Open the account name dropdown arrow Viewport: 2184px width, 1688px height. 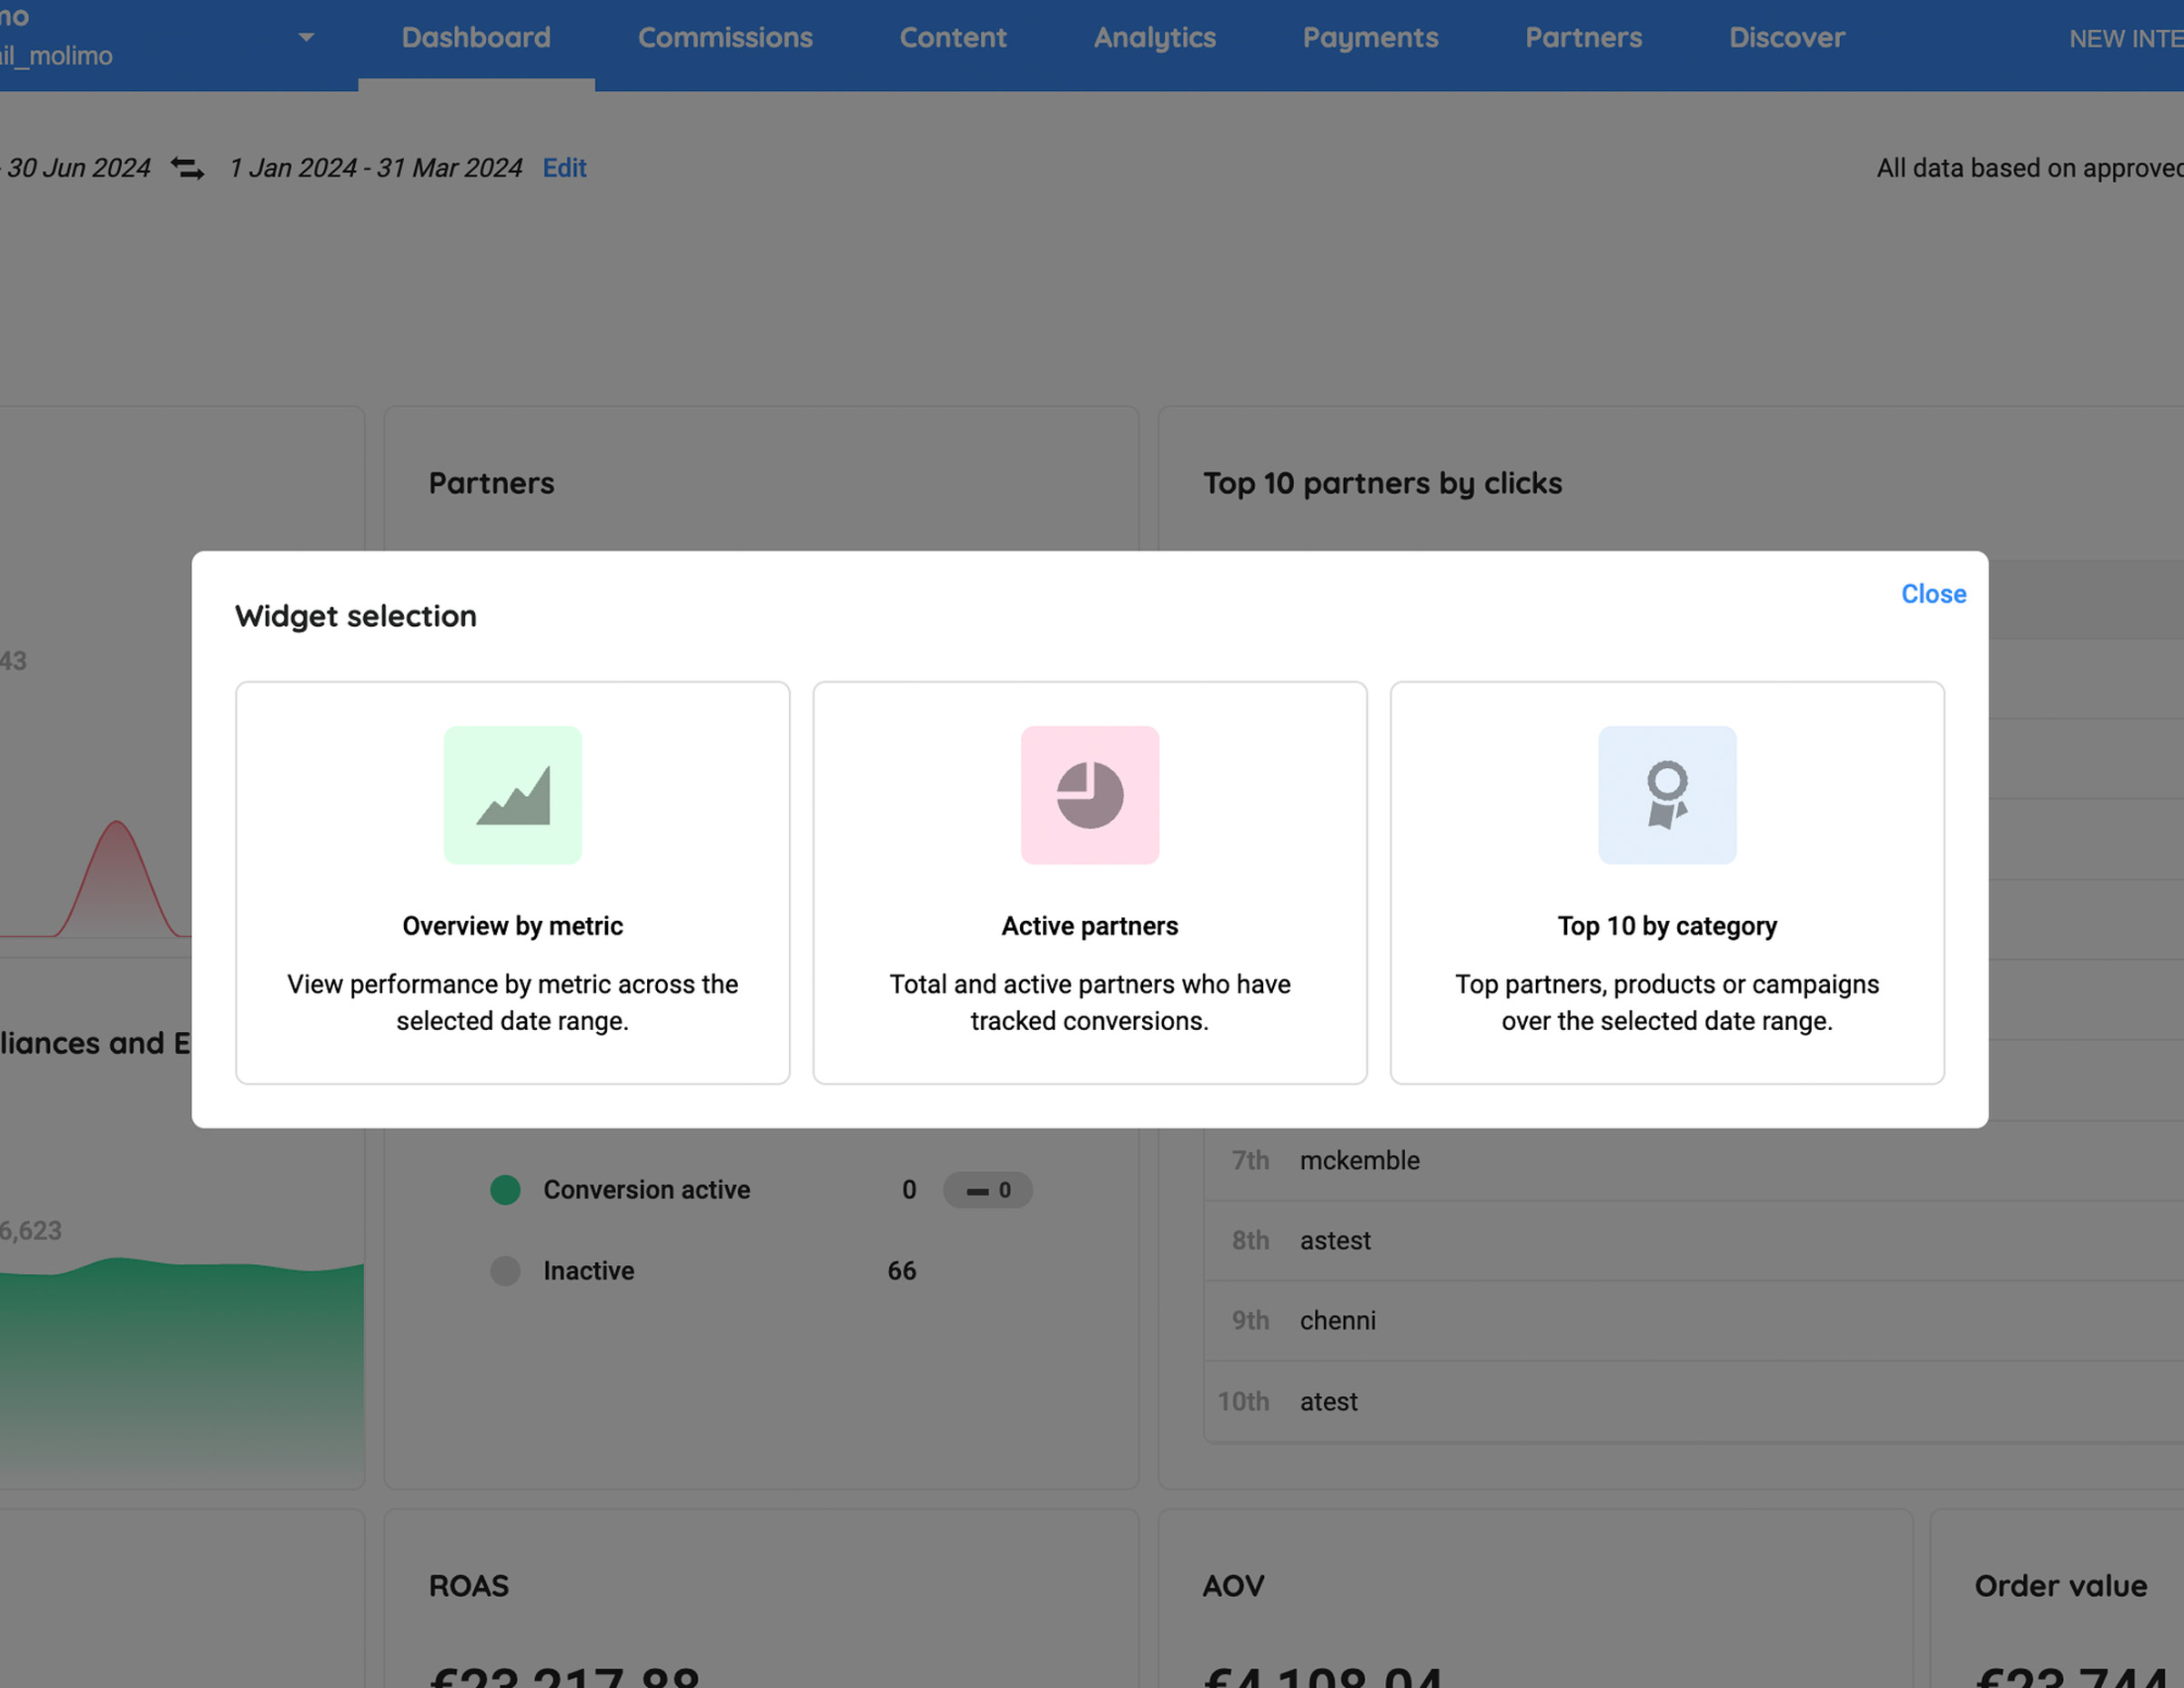[x=307, y=37]
